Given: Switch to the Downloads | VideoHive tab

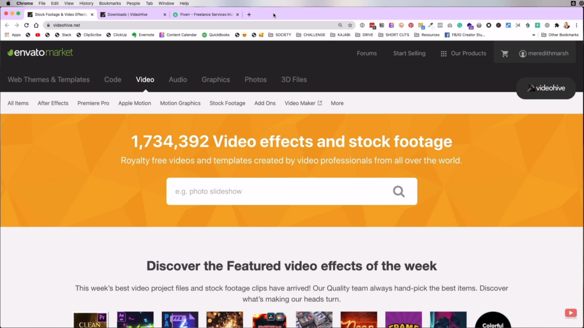Looking at the screenshot, I should 133,14.
